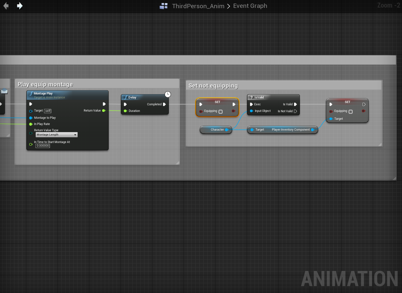Click the Completed exec pin on Delay
This screenshot has height=293, width=402.
pos(165,104)
